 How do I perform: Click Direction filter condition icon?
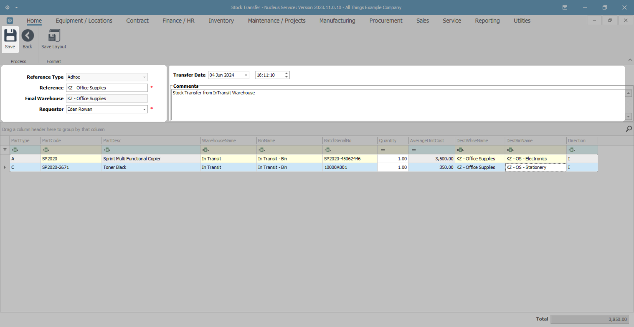[x=572, y=150]
